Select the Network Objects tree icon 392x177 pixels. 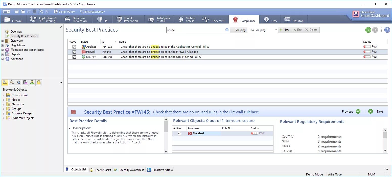[5, 82]
